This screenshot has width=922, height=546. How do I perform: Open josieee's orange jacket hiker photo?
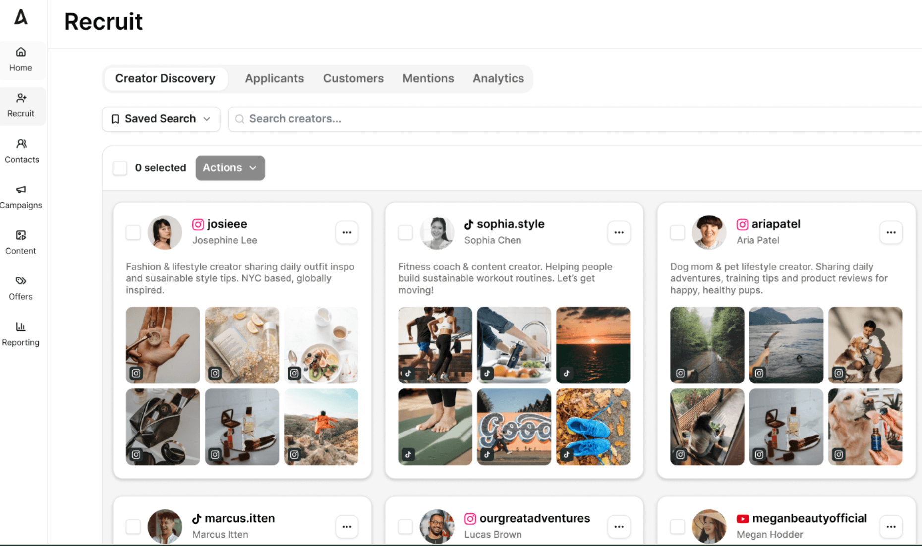click(321, 427)
